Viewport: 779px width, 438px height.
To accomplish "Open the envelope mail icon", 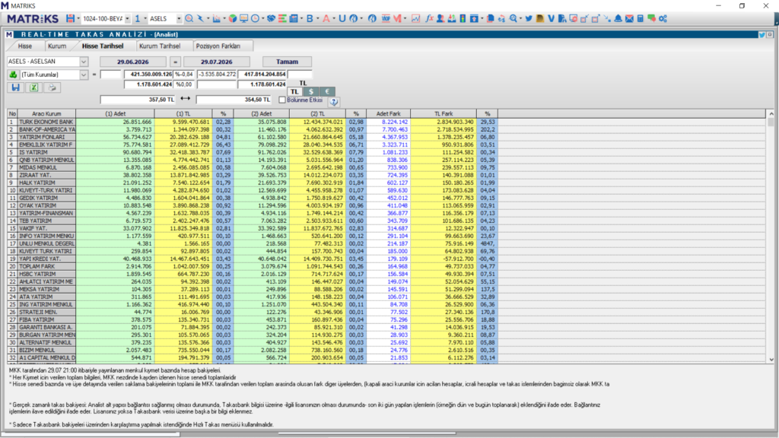I will point(629,18).
